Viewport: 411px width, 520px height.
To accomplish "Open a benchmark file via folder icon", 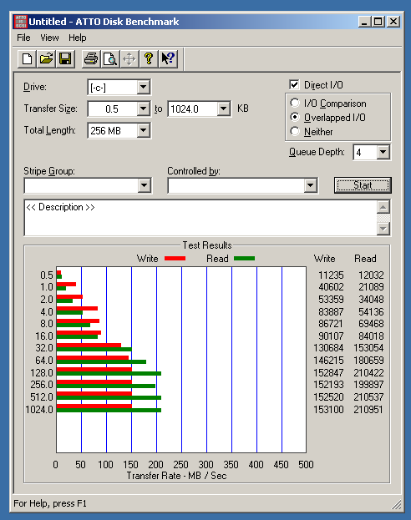I will pos(46,59).
